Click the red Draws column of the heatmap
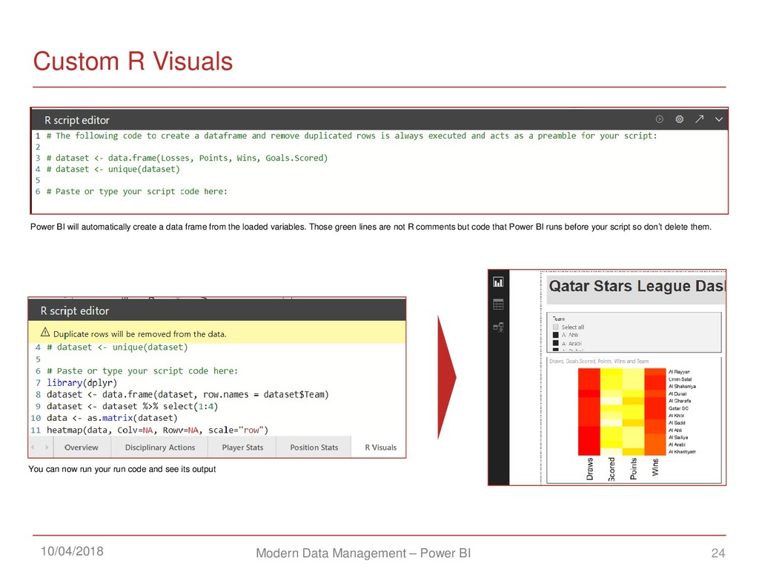The image size is (759, 569). point(589,412)
